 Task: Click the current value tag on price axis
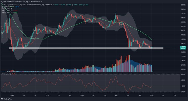[183, 48]
